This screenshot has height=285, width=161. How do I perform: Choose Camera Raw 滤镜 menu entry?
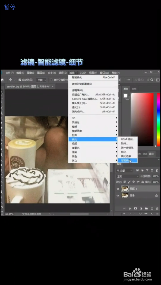93,99
